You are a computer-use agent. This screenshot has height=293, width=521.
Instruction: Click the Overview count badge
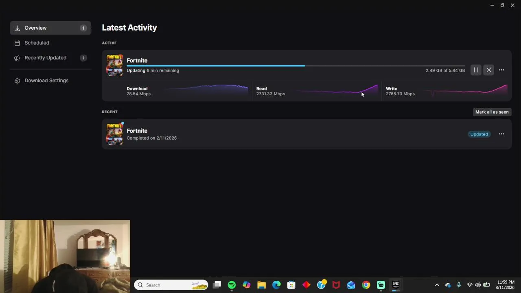[83, 28]
